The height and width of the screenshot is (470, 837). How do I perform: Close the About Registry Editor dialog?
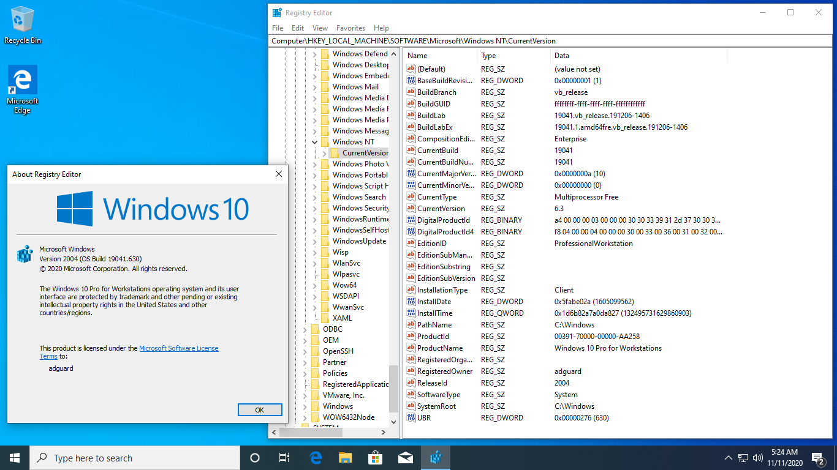coord(279,174)
